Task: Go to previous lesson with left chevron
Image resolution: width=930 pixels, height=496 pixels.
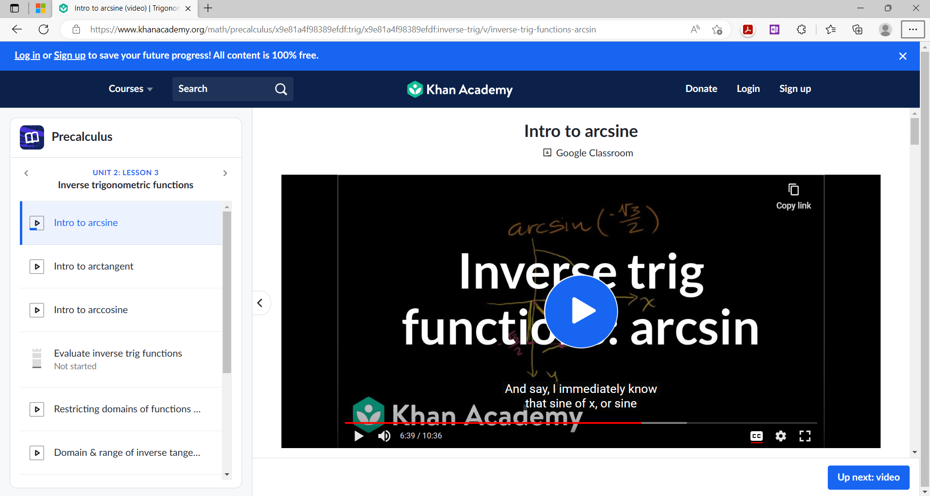Action: (x=27, y=173)
